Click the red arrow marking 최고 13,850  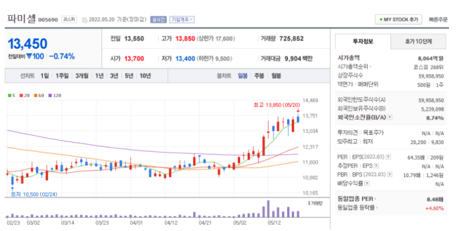tap(298, 111)
